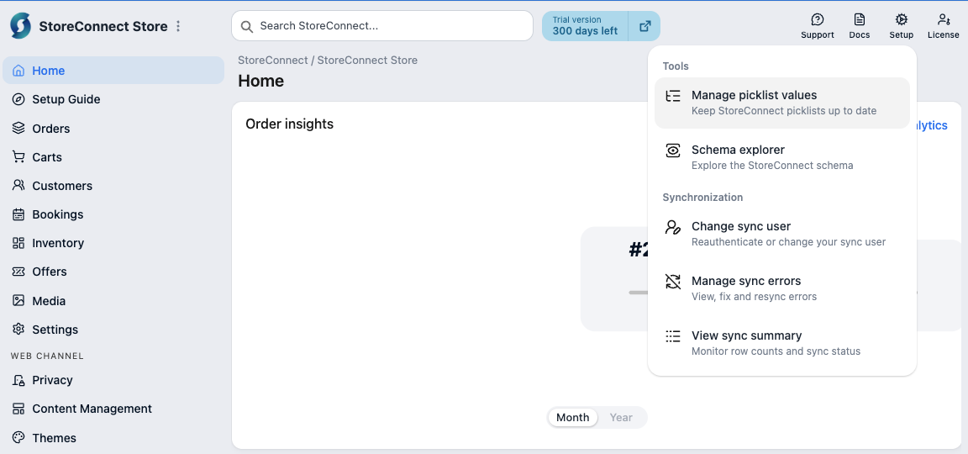Click the View sync summary list icon
This screenshot has width=968, height=454.
tap(673, 336)
